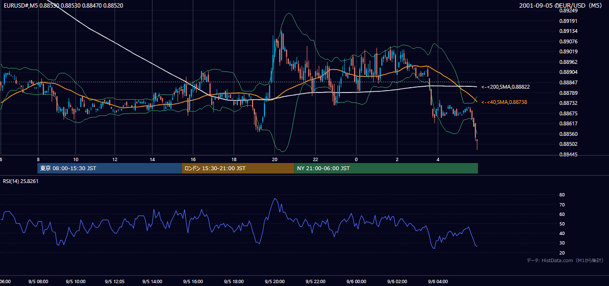Viewport: 609px width, 286px height.
Task: Click the 0.88502 price axis label
Action: (568, 144)
